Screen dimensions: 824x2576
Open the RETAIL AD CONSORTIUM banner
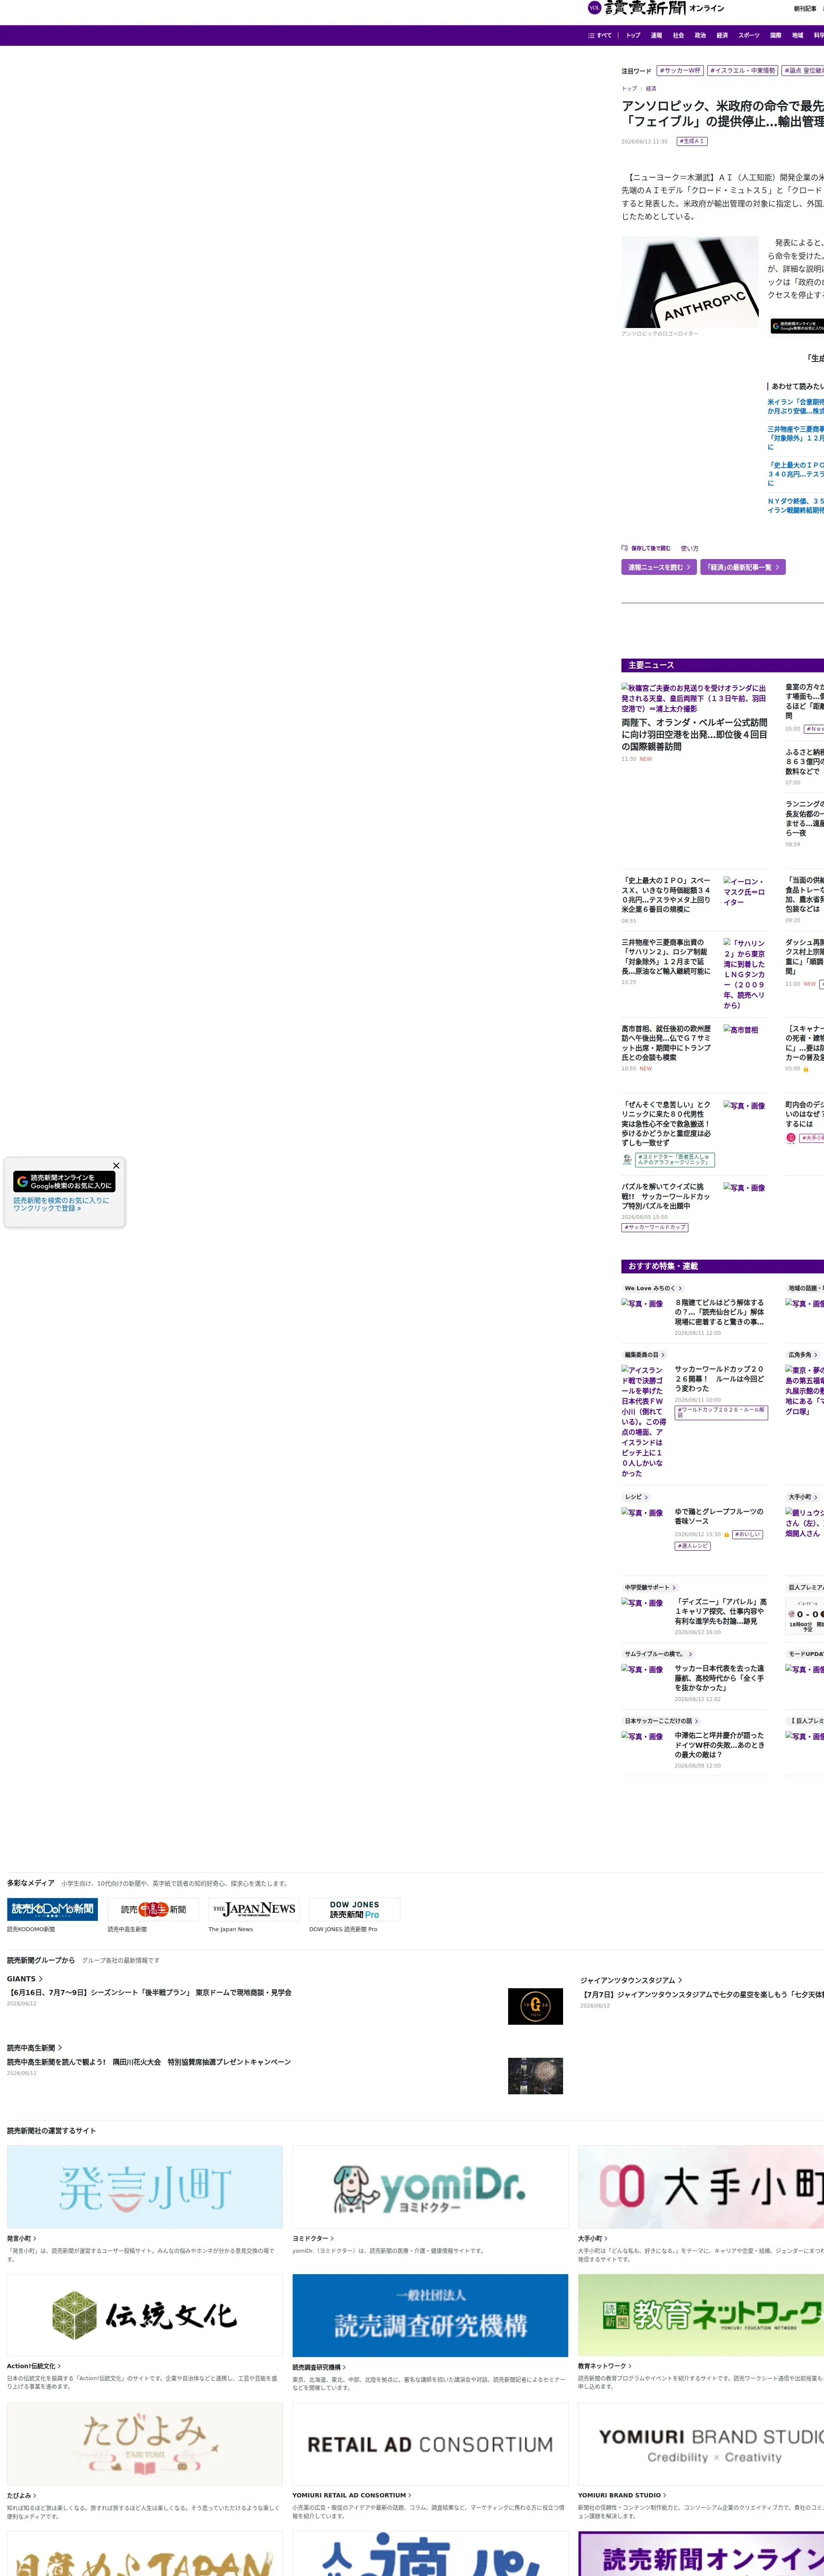(x=430, y=2444)
